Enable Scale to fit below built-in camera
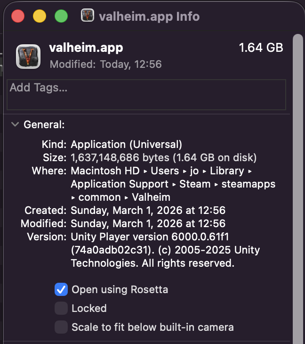 [x=61, y=327]
